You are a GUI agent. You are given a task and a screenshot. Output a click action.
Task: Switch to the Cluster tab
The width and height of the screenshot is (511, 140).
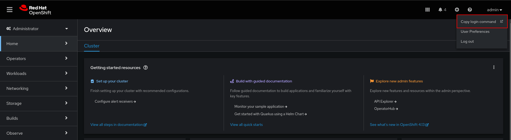(x=91, y=46)
